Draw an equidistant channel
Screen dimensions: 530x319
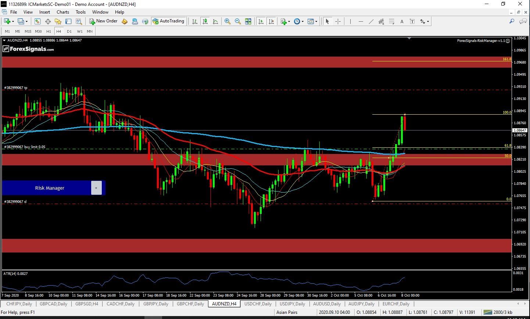coord(381,21)
